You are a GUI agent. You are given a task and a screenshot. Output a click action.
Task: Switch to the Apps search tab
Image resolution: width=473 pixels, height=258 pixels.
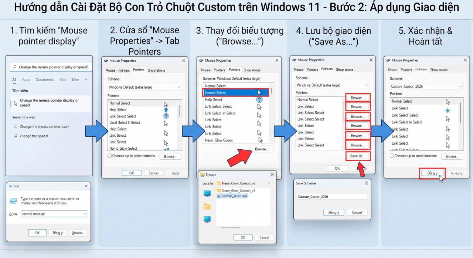coord(26,79)
